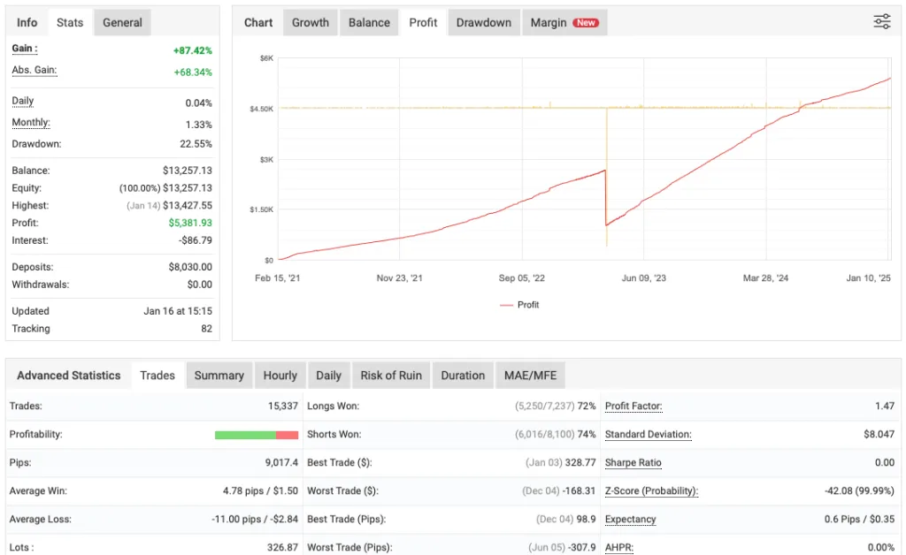Image resolution: width=906 pixels, height=555 pixels.
Task: Open the MAE/MFE tab
Action: 530,375
